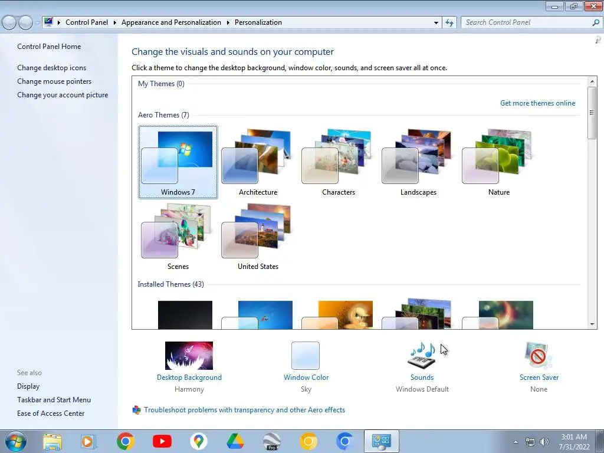This screenshot has width=604, height=453.
Task: Click the theme list scroll up arrow
Action: 592,81
